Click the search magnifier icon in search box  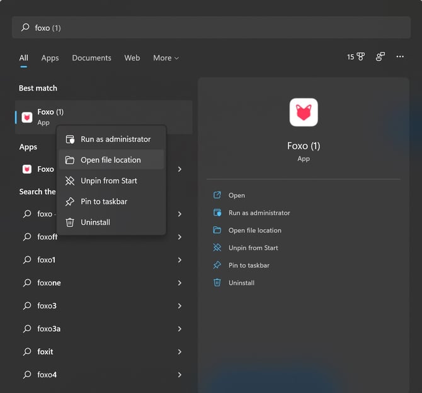25,27
